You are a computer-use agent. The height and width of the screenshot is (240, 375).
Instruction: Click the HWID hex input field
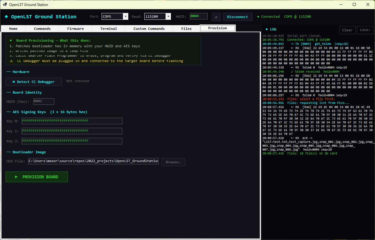tap(44, 101)
